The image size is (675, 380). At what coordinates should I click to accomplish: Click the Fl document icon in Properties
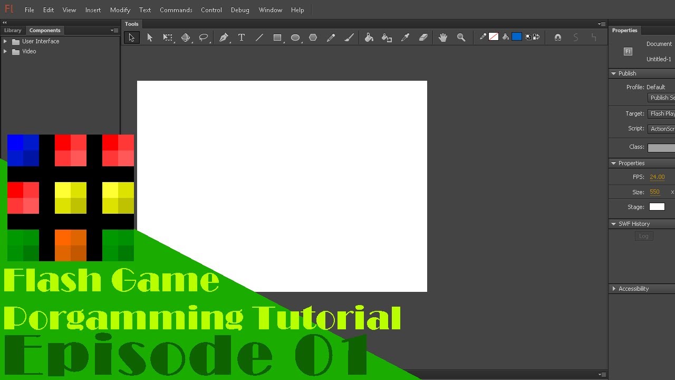tap(628, 52)
